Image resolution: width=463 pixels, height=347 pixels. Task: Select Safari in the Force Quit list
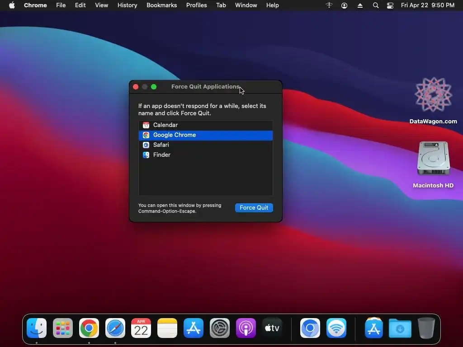tap(206, 145)
